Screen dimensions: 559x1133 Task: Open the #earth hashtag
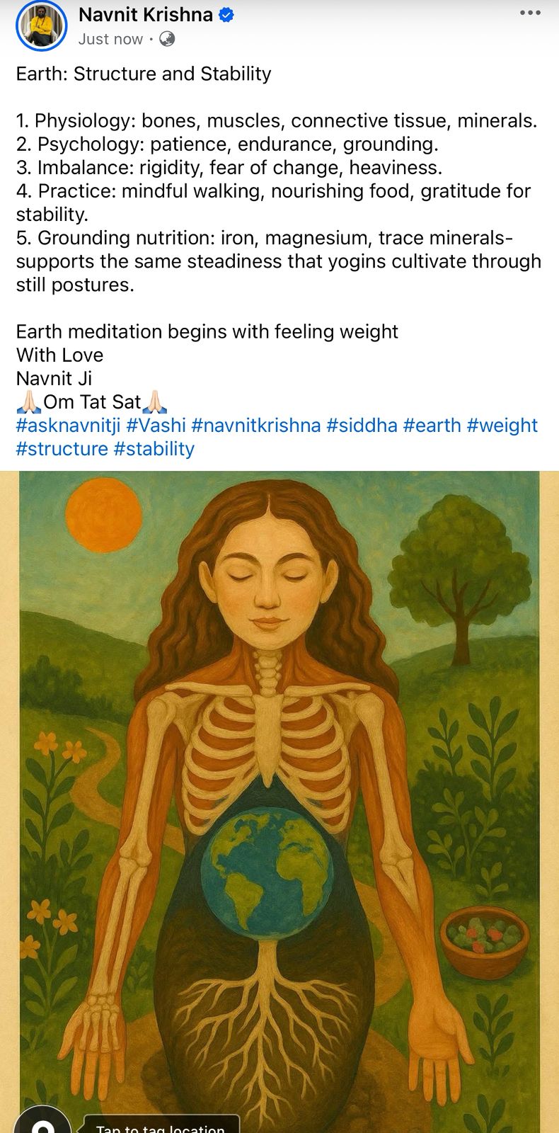point(432,426)
